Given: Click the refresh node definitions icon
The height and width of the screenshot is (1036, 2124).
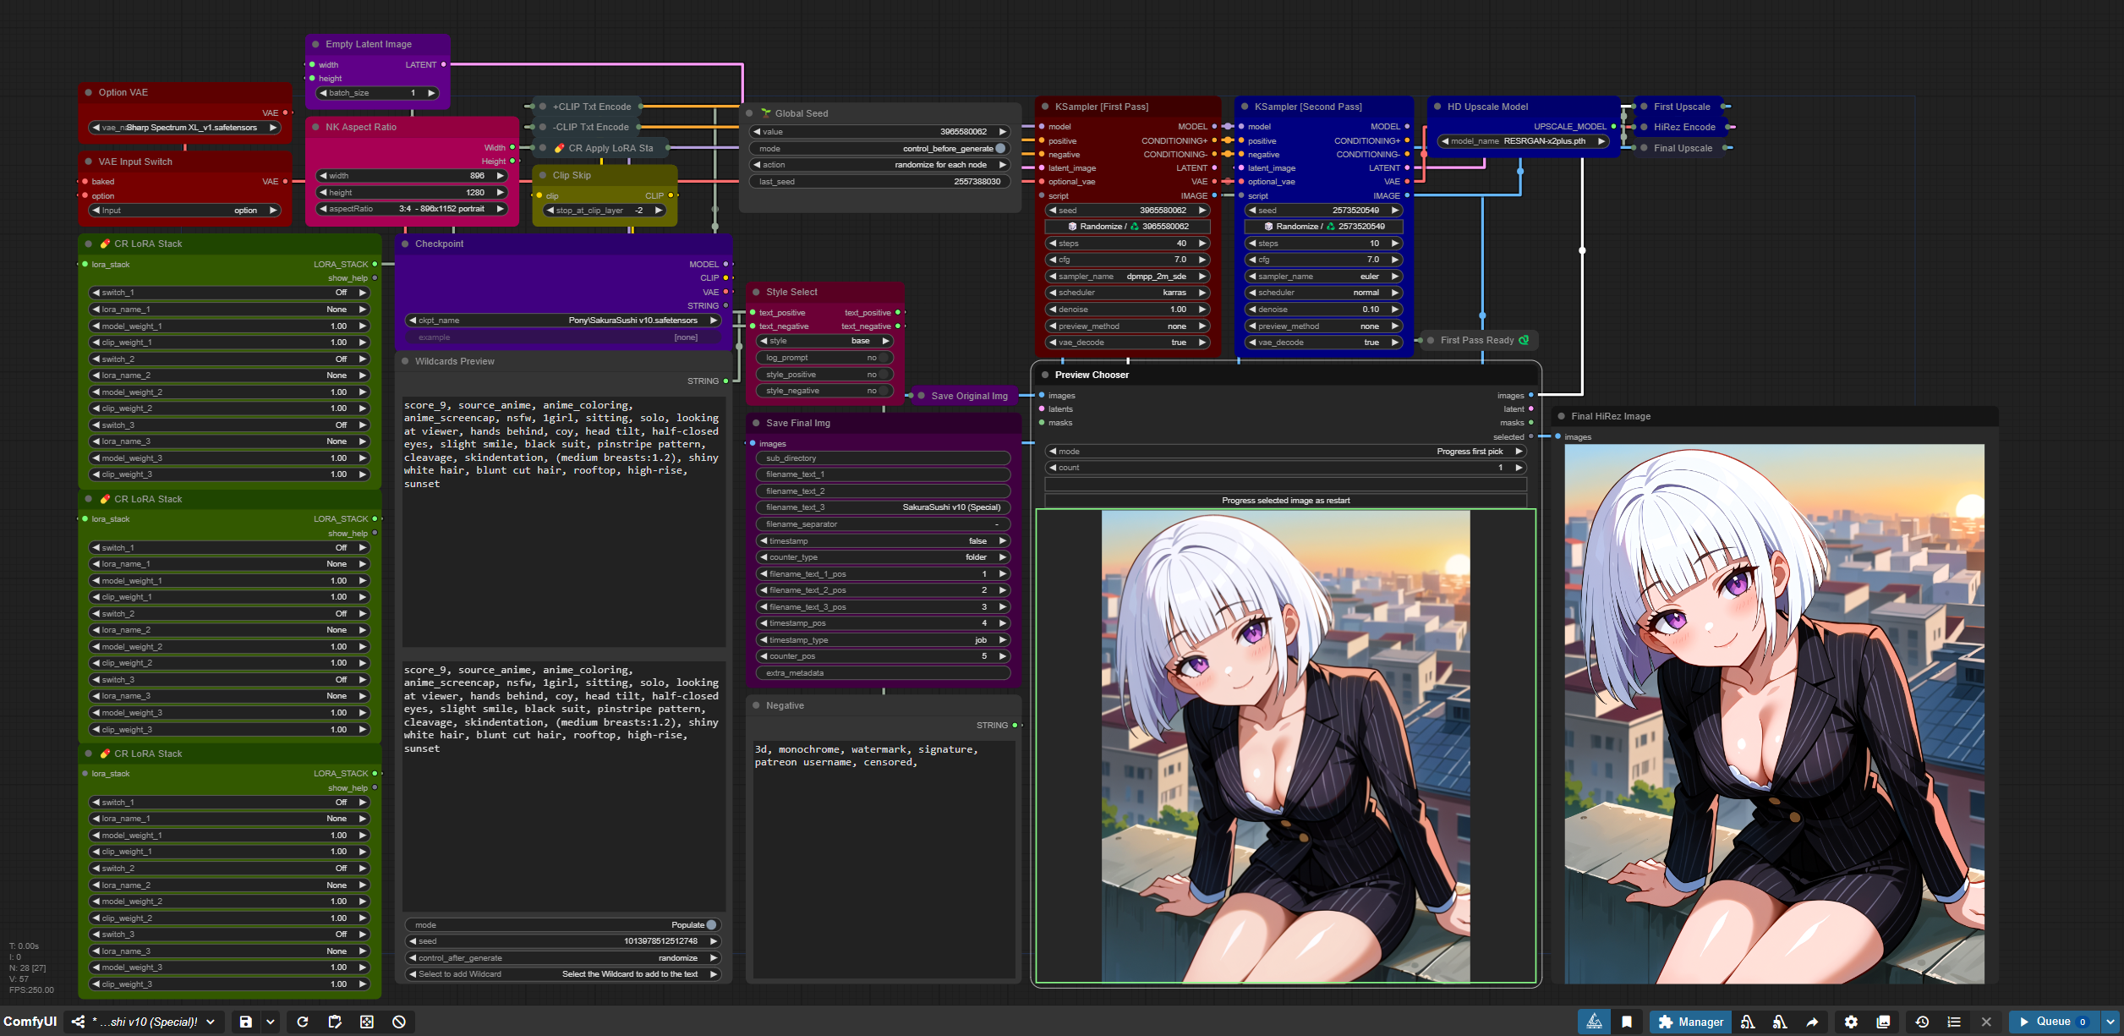Looking at the screenshot, I should tap(303, 1022).
